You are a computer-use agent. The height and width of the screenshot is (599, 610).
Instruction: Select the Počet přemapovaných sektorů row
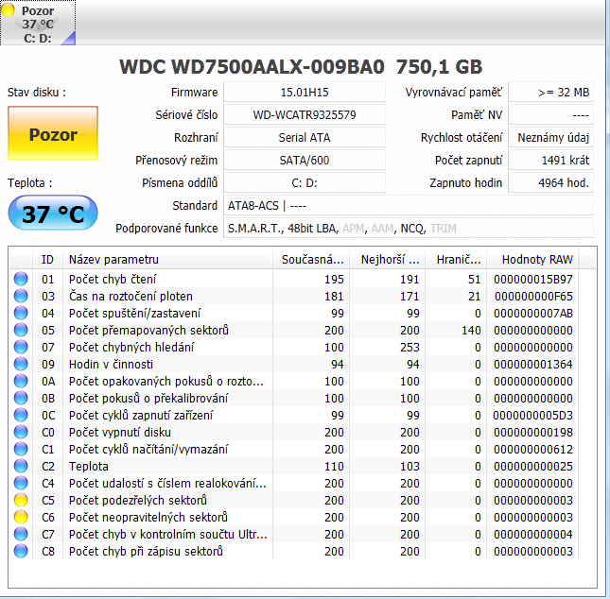(294, 330)
